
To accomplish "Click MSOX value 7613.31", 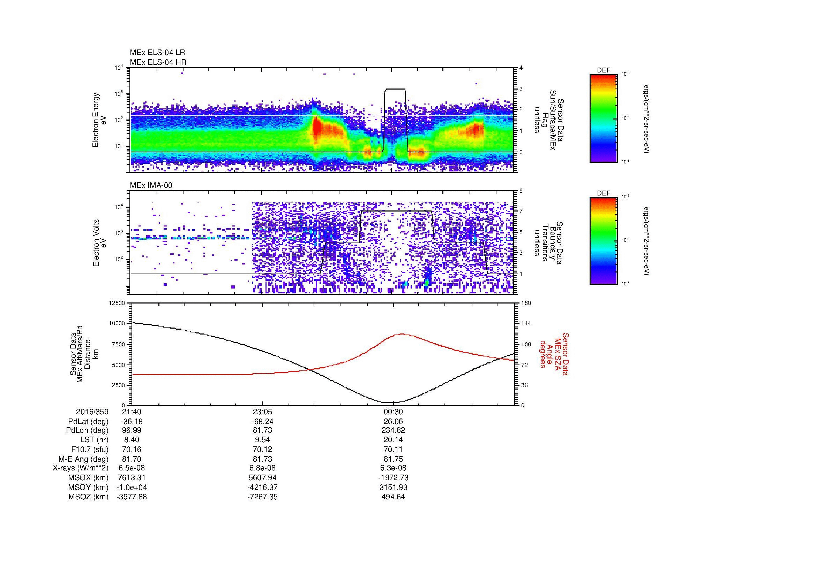I will 132,478.
